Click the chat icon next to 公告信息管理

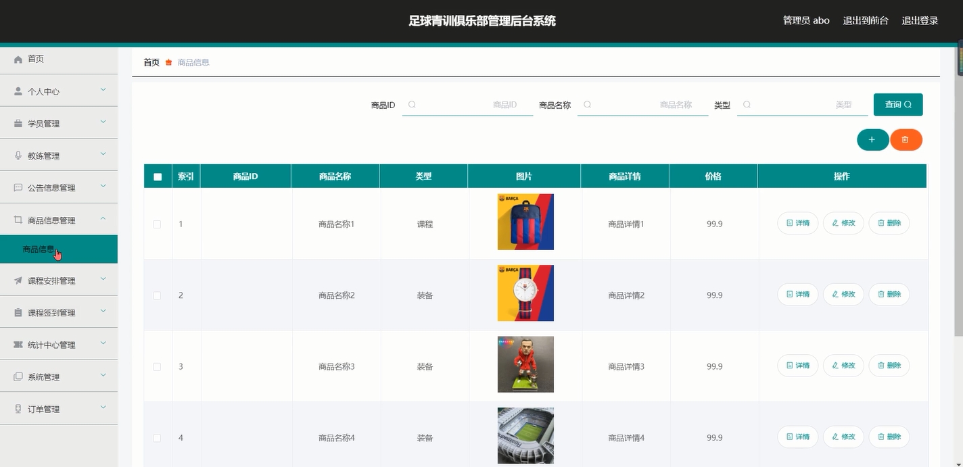[x=18, y=188]
